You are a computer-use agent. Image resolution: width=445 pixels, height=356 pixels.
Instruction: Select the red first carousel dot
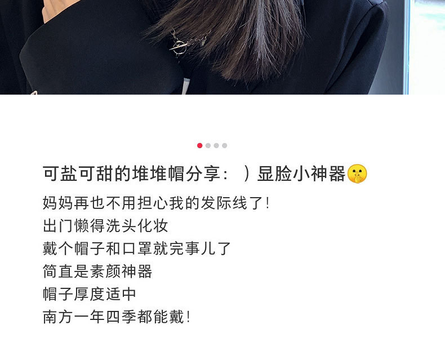[x=200, y=146]
